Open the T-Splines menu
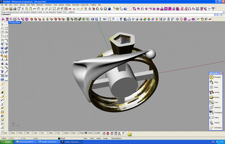Viewport: 225px width, 144px height. (x=93, y=5)
